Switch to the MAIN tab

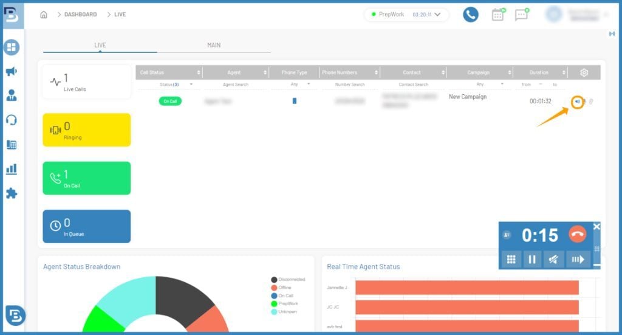(x=214, y=45)
